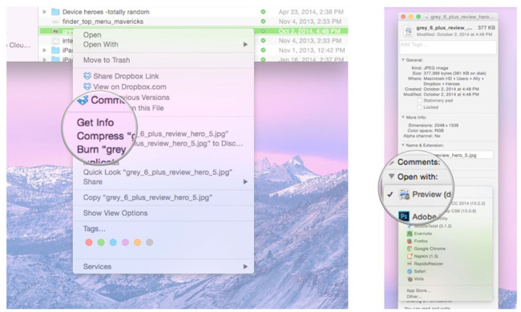Viewport: 521px width, 312px height.
Task: Click the JPEG file icon in Info window header
Action: [x=408, y=31]
